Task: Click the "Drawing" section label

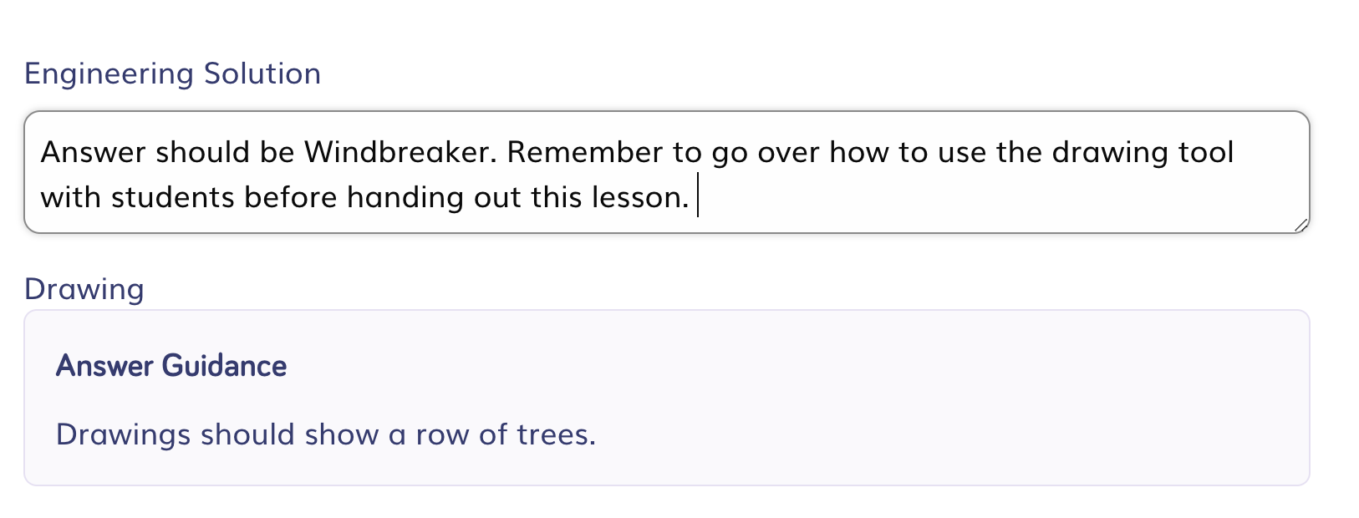Action: (84, 289)
